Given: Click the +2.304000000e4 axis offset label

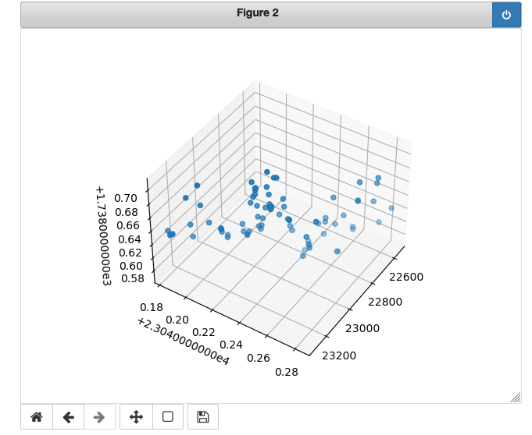Looking at the screenshot, I should pos(183,341).
